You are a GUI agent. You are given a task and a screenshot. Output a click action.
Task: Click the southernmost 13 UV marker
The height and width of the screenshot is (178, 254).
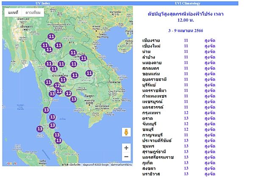[58, 140]
